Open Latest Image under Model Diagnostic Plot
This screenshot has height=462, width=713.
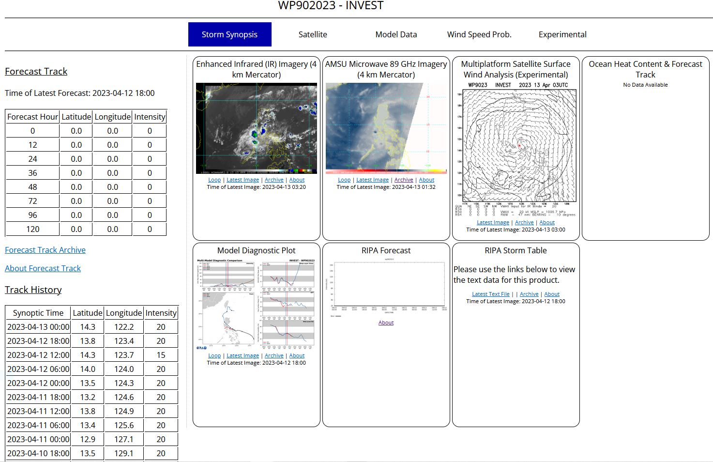tap(243, 355)
